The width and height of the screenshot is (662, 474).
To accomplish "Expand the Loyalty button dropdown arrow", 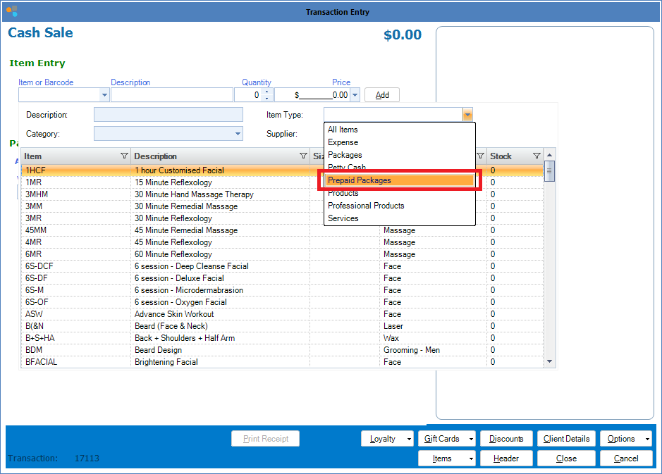I will (409, 439).
